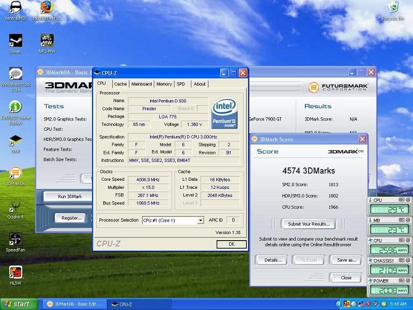Click the Register... button in 3DMark06
This screenshot has width=413, height=310.
click(x=70, y=218)
